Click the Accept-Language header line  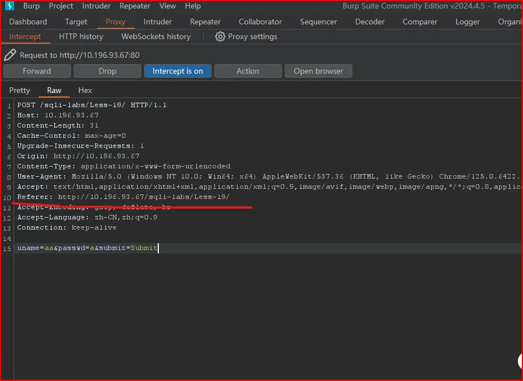[x=87, y=217]
